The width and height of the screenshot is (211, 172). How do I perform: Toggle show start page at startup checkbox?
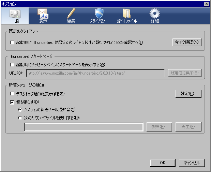[12, 65]
